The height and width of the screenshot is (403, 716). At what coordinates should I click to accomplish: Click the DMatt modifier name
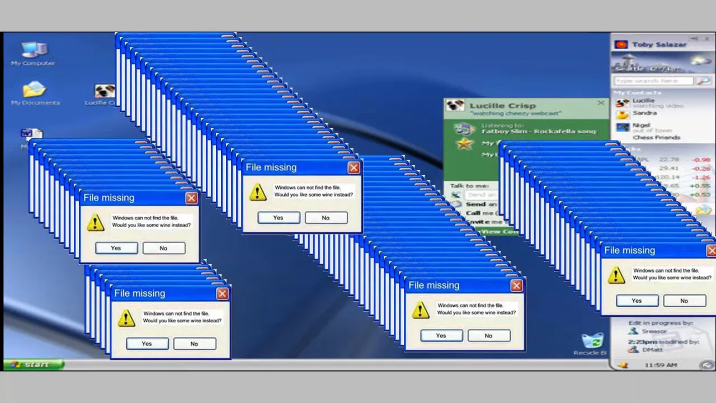coord(652,350)
